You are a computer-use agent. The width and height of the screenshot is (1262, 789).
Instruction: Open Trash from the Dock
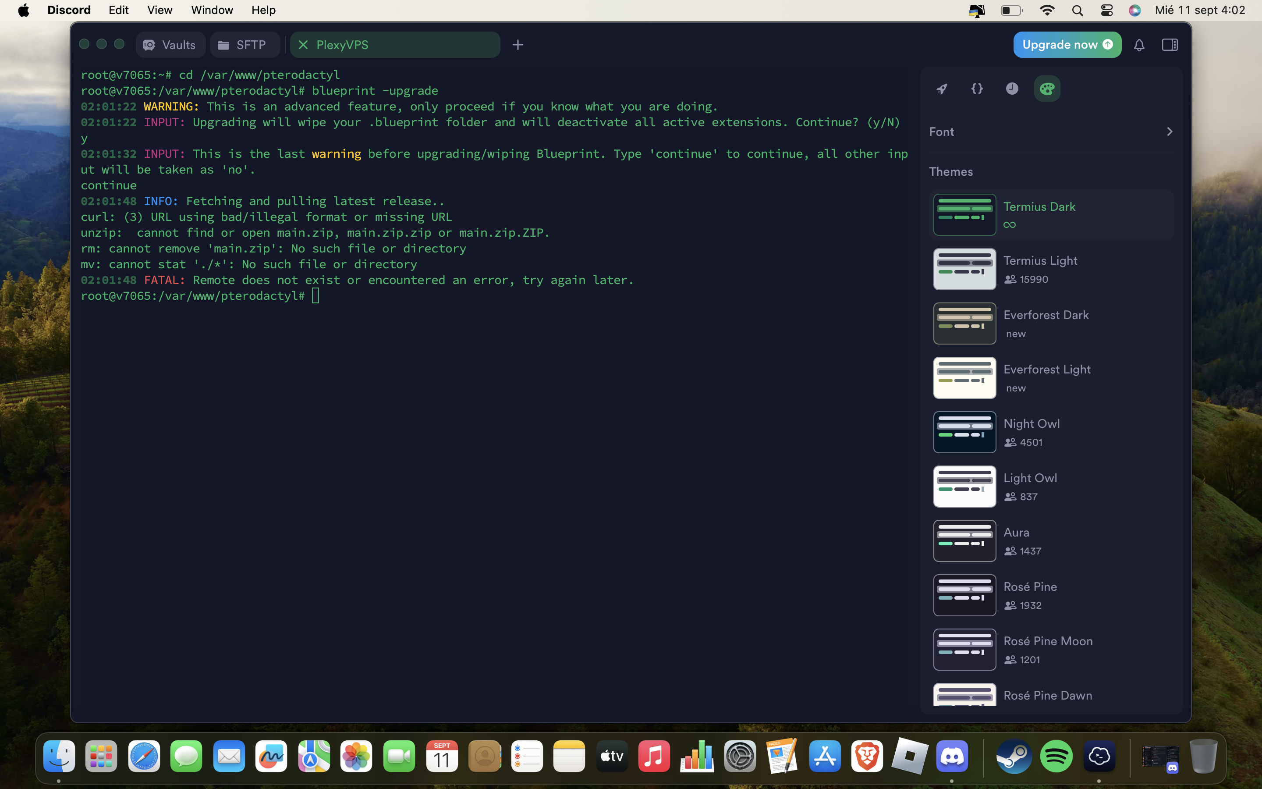pyautogui.click(x=1203, y=756)
